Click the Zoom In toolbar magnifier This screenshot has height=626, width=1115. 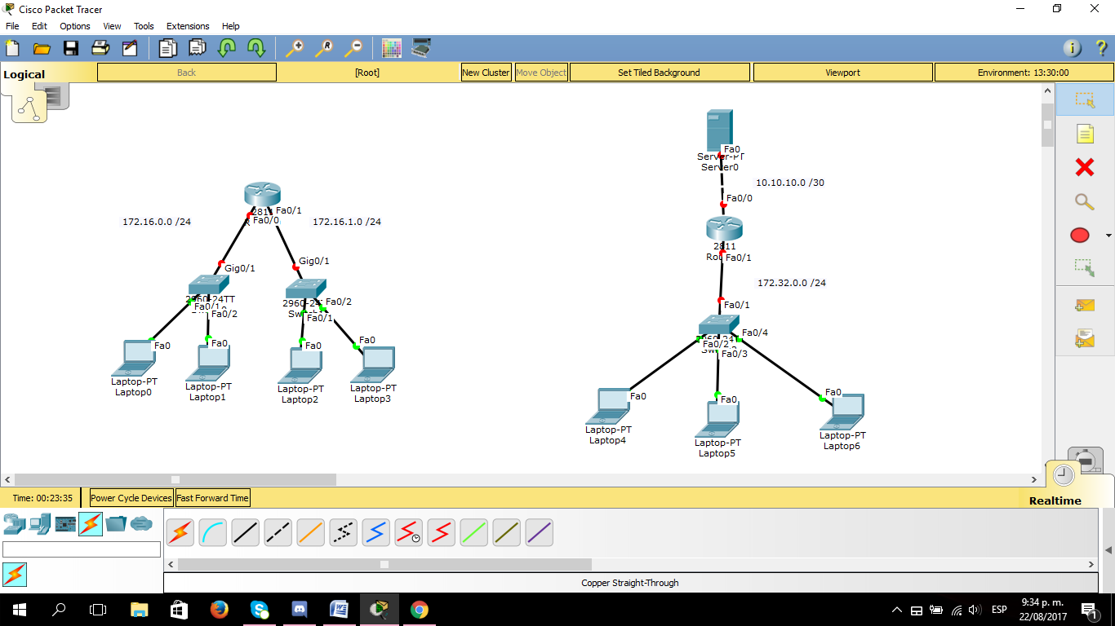[x=294, y=47]
